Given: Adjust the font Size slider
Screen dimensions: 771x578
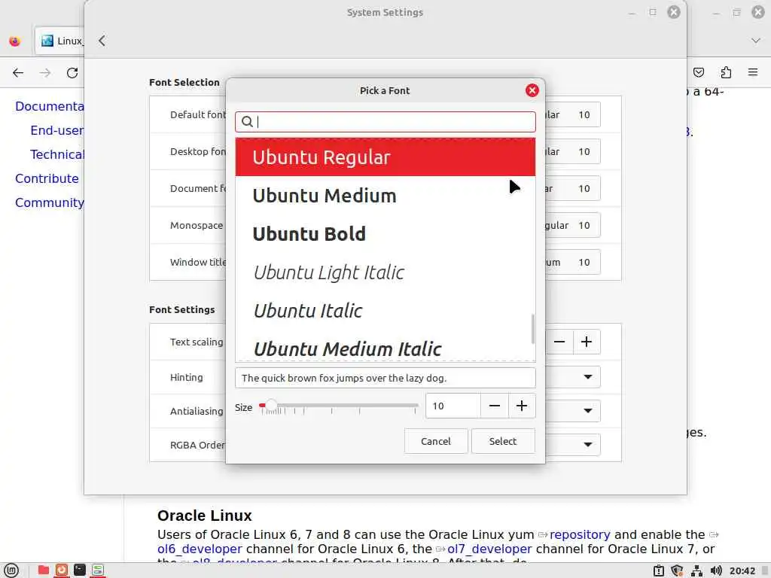Looking at the screenshot, I should [339, 406].
